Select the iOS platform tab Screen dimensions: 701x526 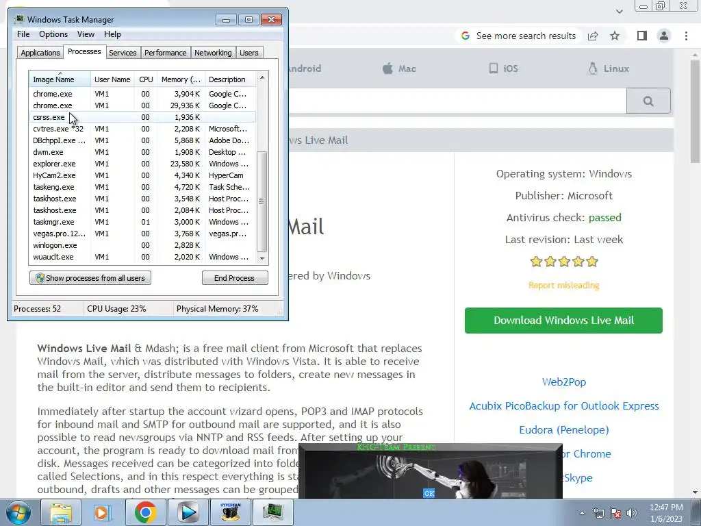point(503,68)
